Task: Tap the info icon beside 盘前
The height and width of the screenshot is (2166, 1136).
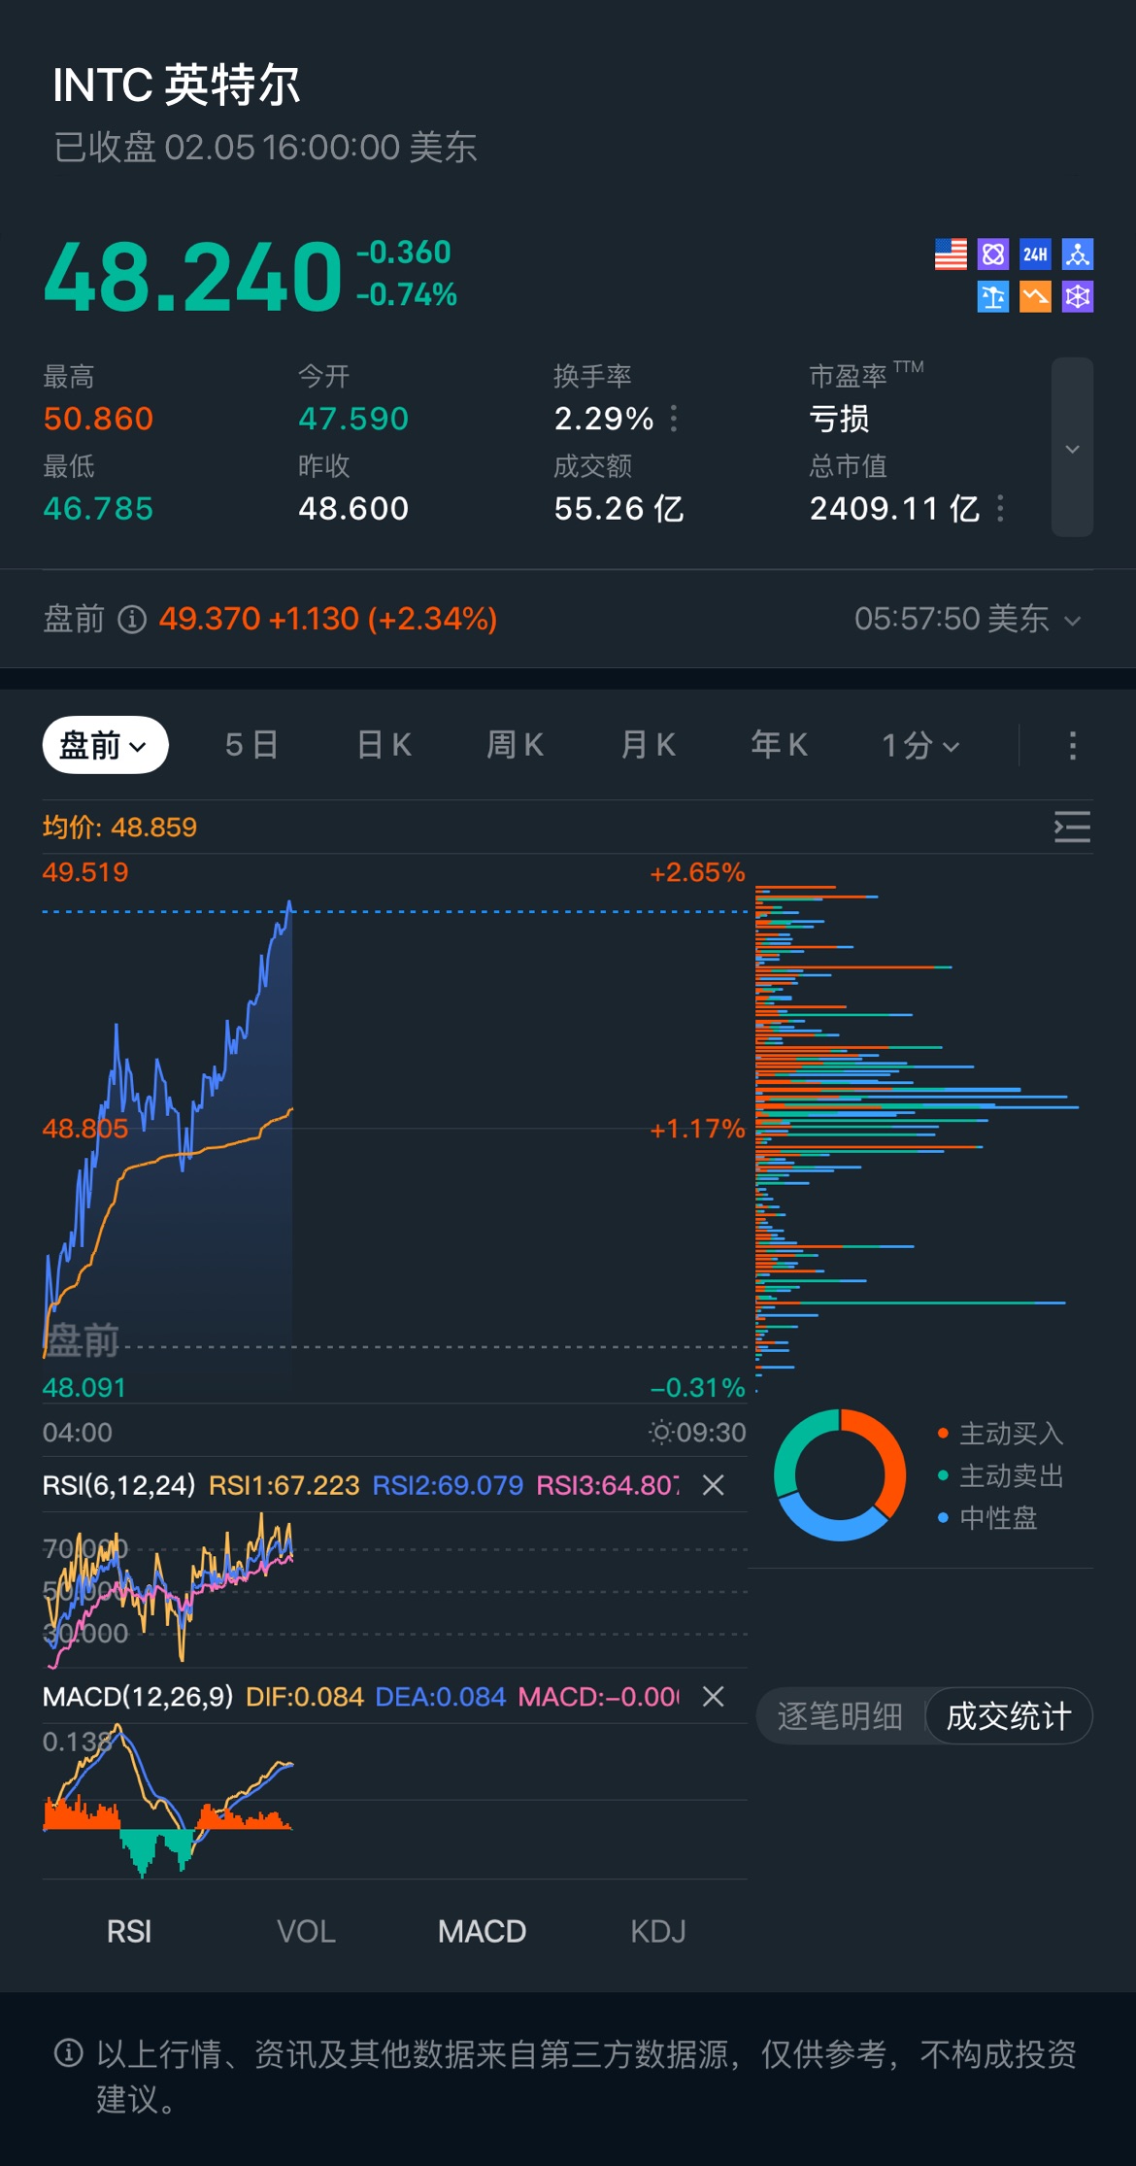Action: pyautogui.click(x=132, y=619)
